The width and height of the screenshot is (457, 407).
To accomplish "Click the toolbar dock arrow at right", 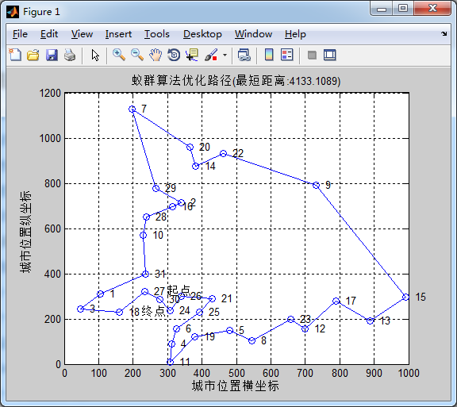I will [444, 34].
